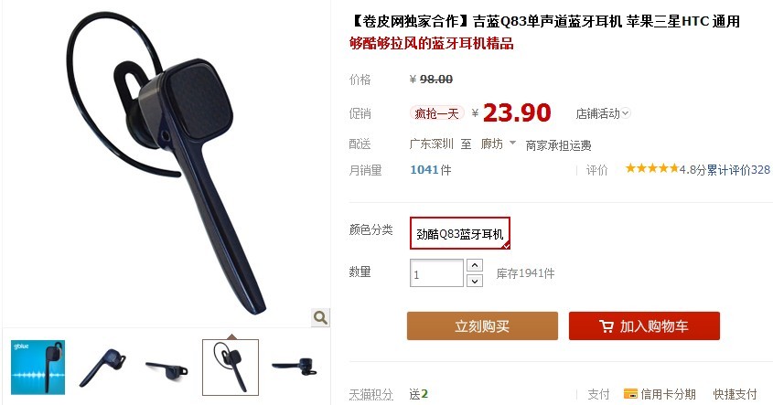Click the 立刻购买 button
The image size is (773, 405).
point(482,325)
